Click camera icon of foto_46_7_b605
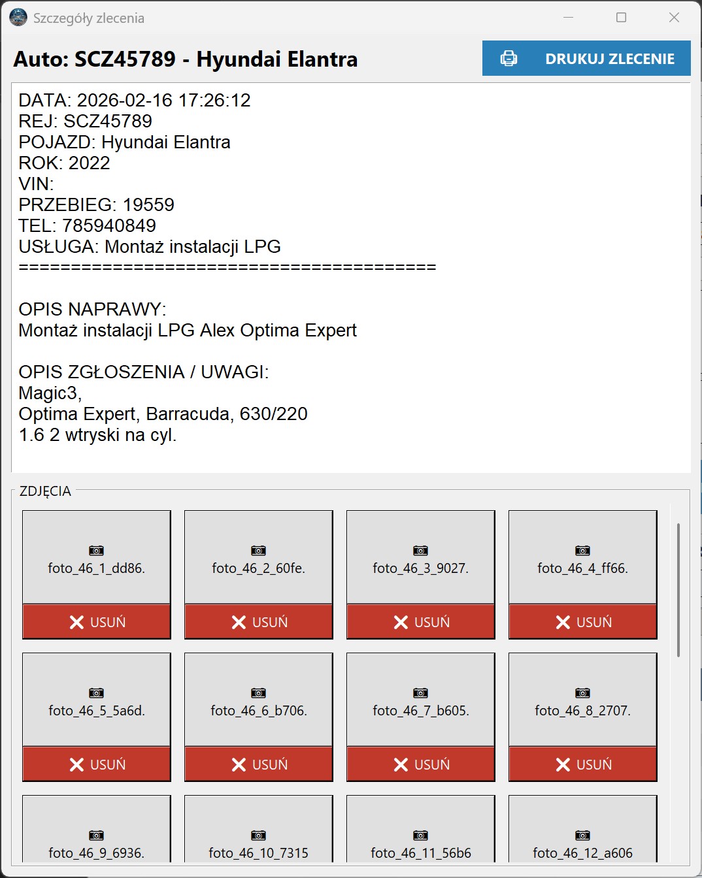Screen dimensions: 702x878 [x=420, y=693]
